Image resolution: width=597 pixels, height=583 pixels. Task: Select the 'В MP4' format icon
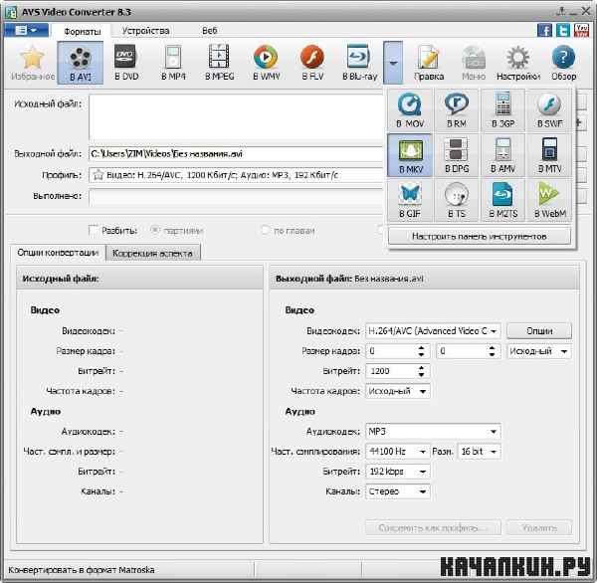(173, 64)
